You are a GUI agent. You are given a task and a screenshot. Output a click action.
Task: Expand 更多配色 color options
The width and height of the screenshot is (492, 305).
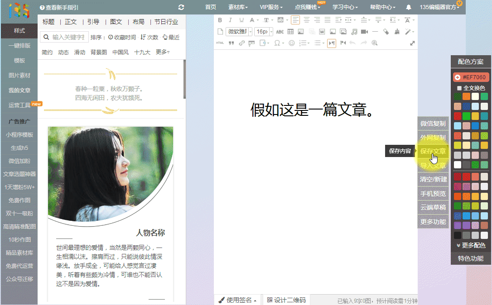[471, 245]
